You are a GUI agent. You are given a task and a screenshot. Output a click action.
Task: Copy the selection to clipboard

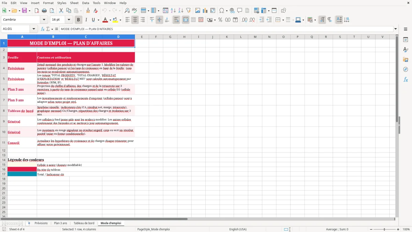(68, 11)
